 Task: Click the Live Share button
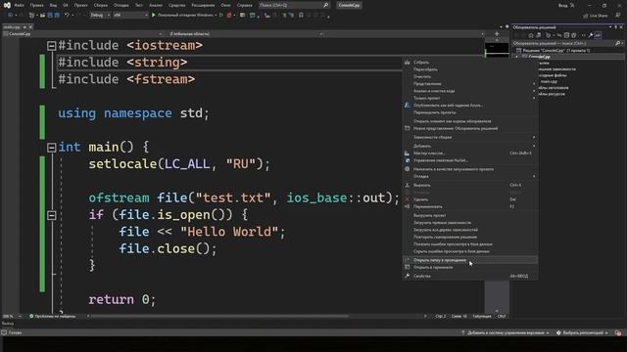[596, 16]
